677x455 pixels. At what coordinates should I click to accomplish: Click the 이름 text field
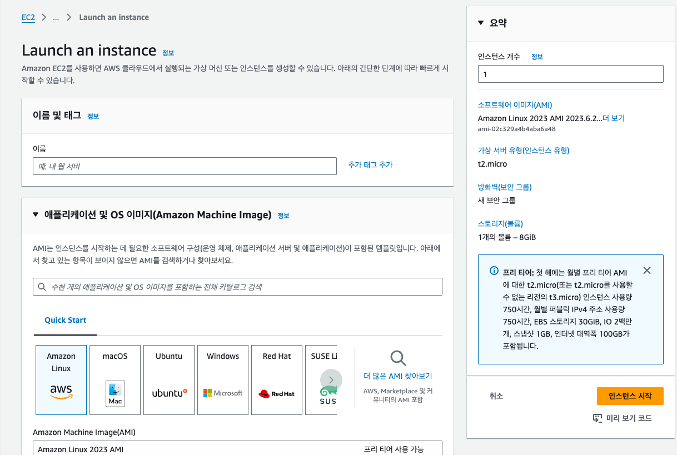(x=185, y=166)
